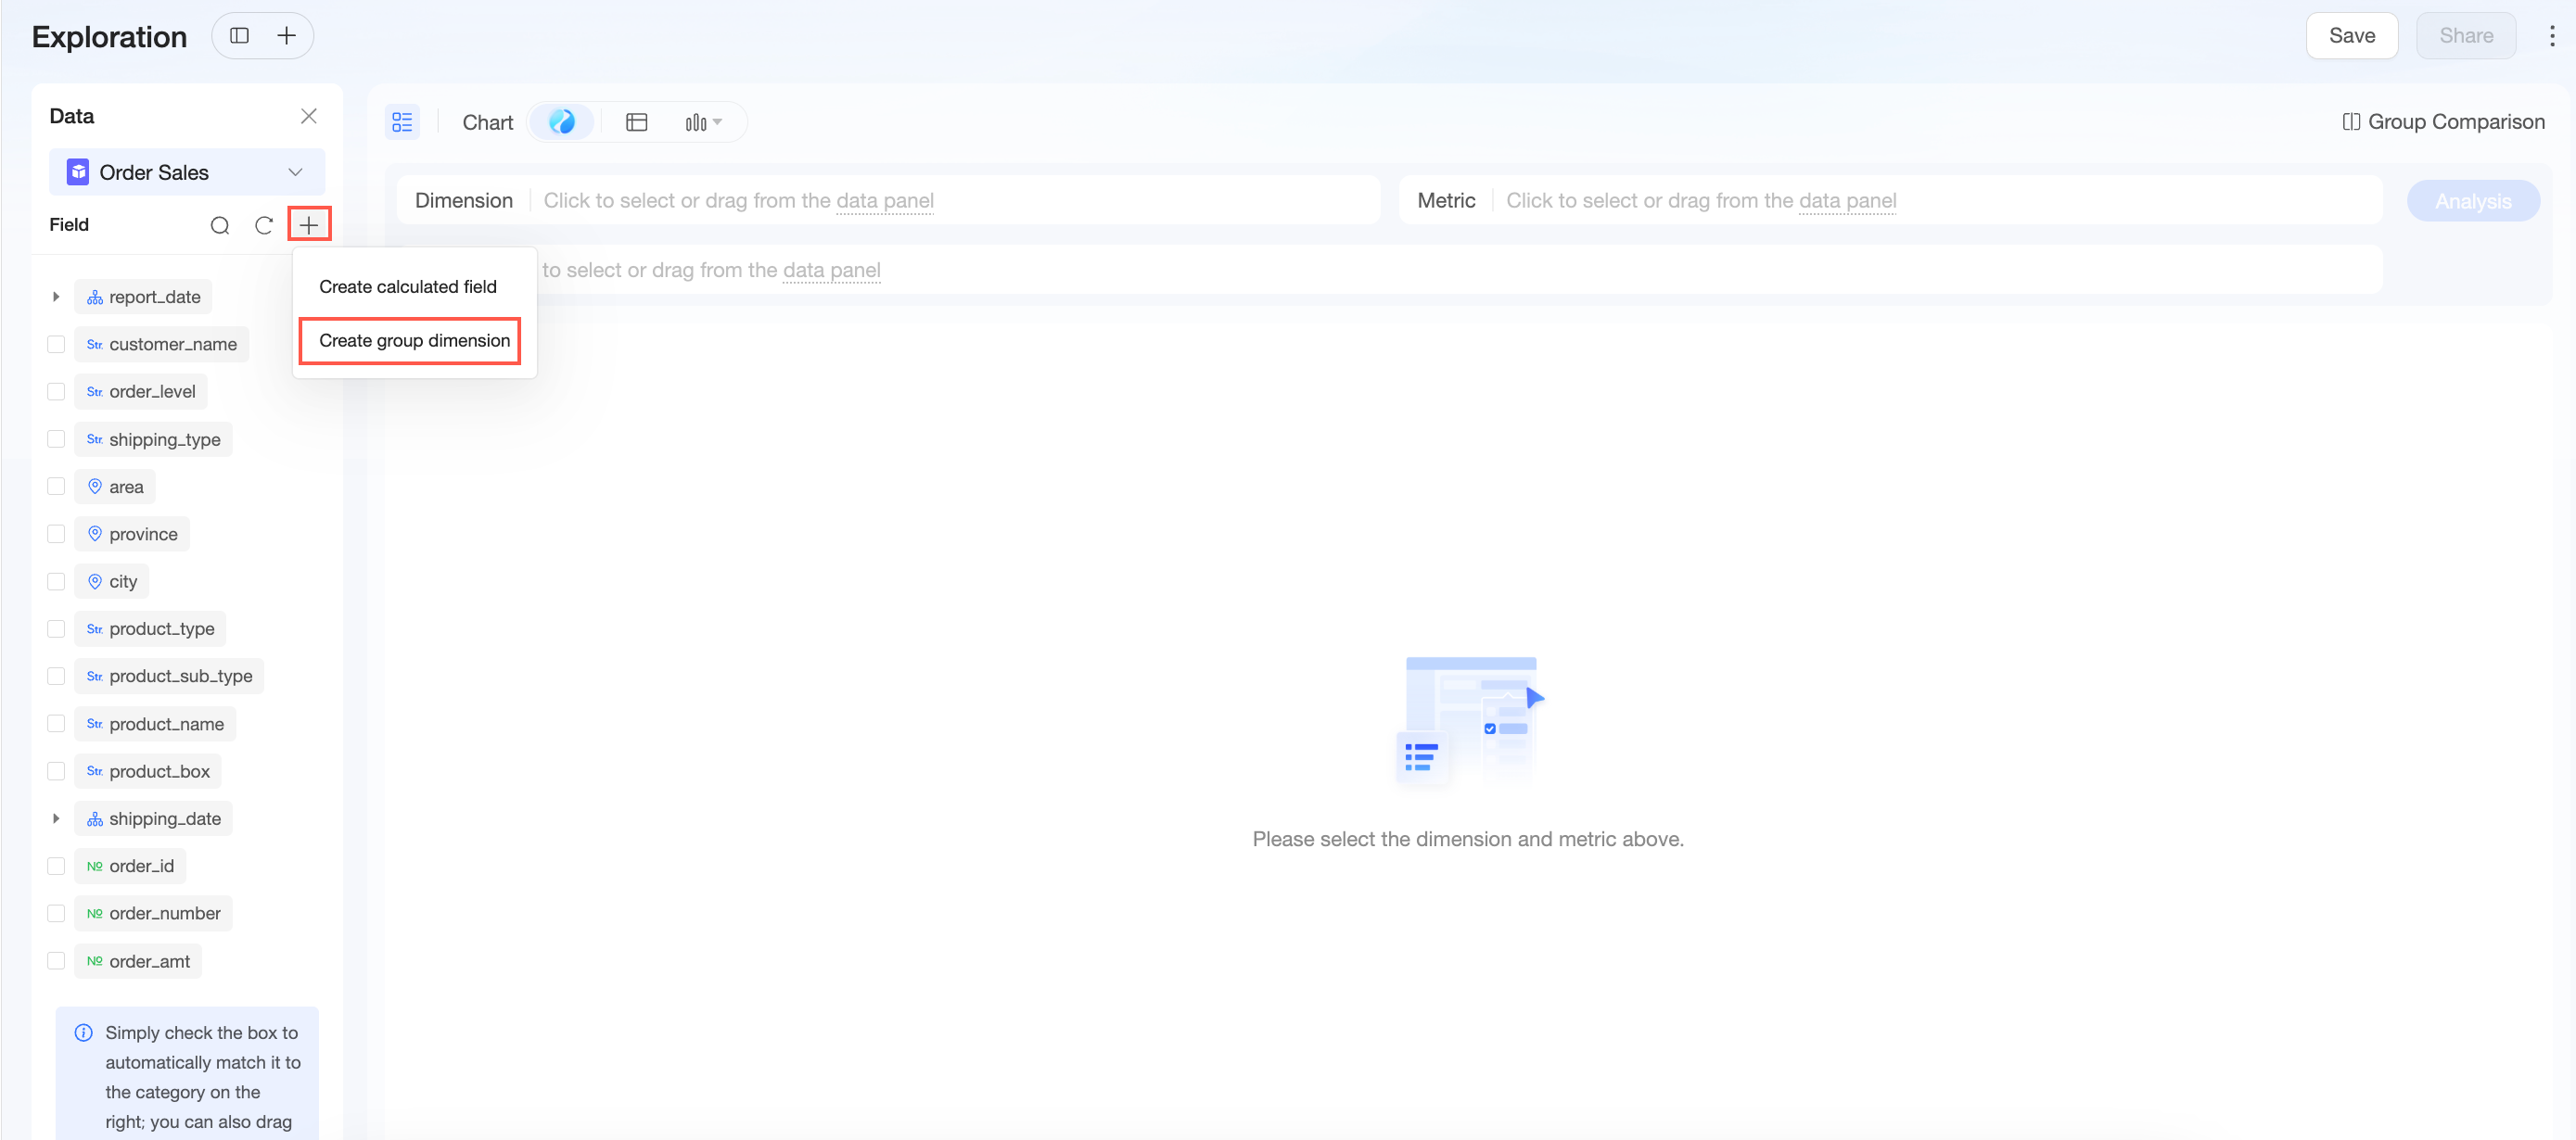The height and width of the screenshot is (1140, 2576).
Task: Check the order_amt field checkbox
Action: click(x=57, y=961)
